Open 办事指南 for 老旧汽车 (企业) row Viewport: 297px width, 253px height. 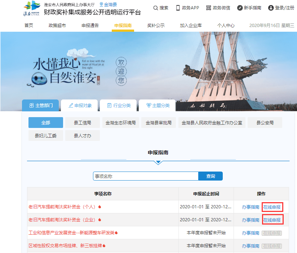(251, 220)
